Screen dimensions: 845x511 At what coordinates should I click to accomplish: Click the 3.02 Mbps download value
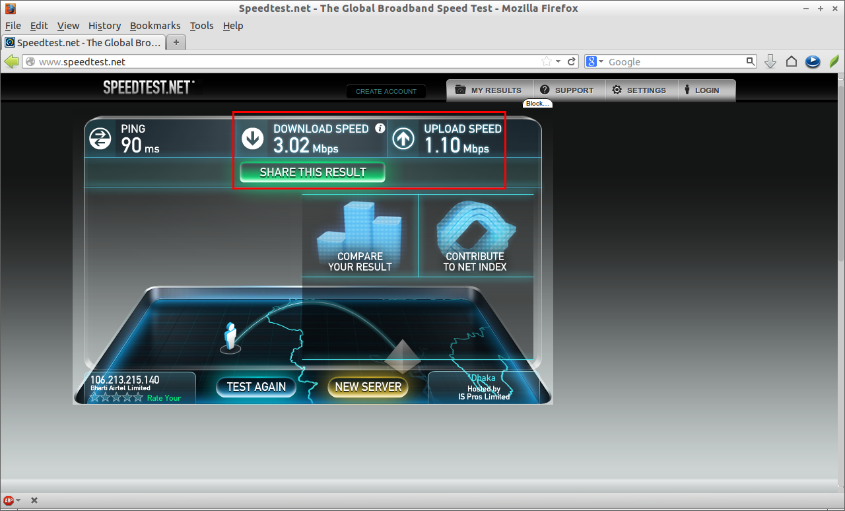click(306, 145)
